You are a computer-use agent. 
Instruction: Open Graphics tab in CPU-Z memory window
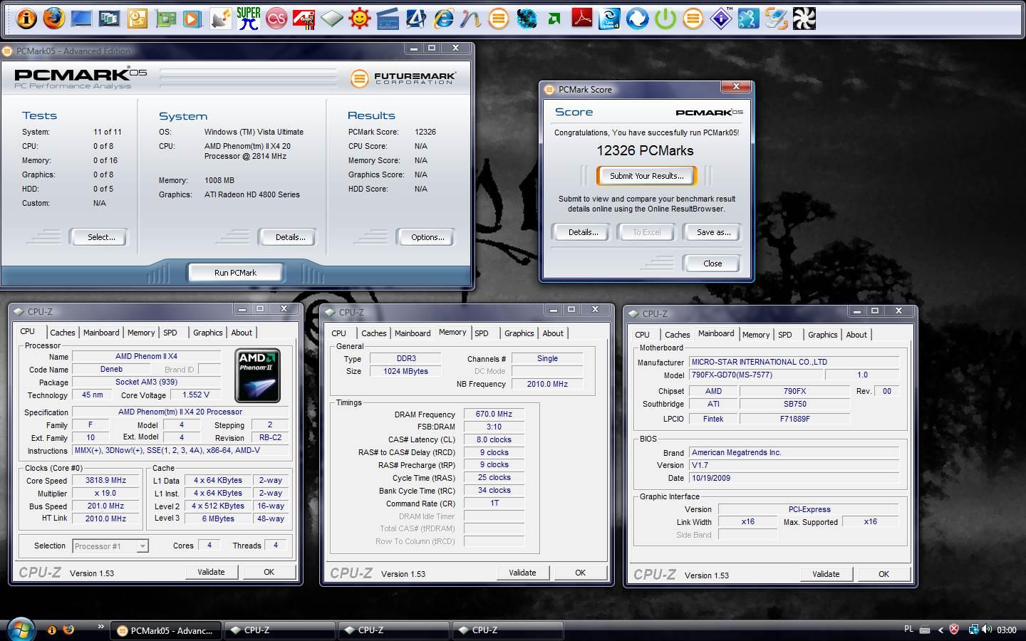pos(519,333)
